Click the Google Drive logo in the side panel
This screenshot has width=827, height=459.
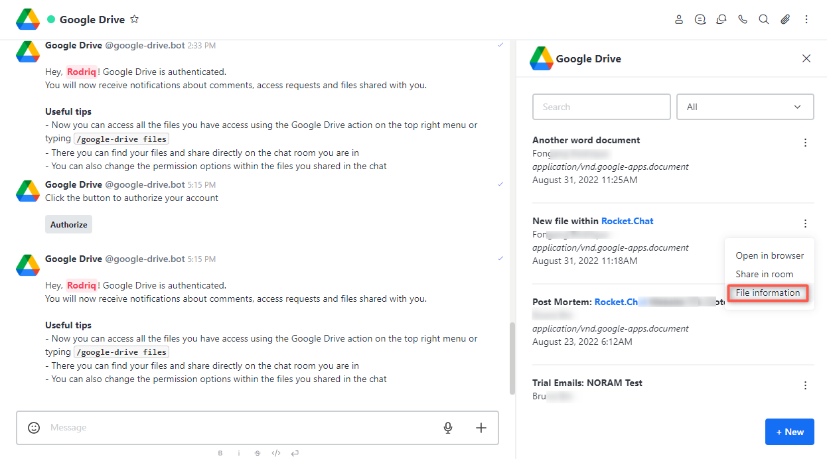coord(542,58)
